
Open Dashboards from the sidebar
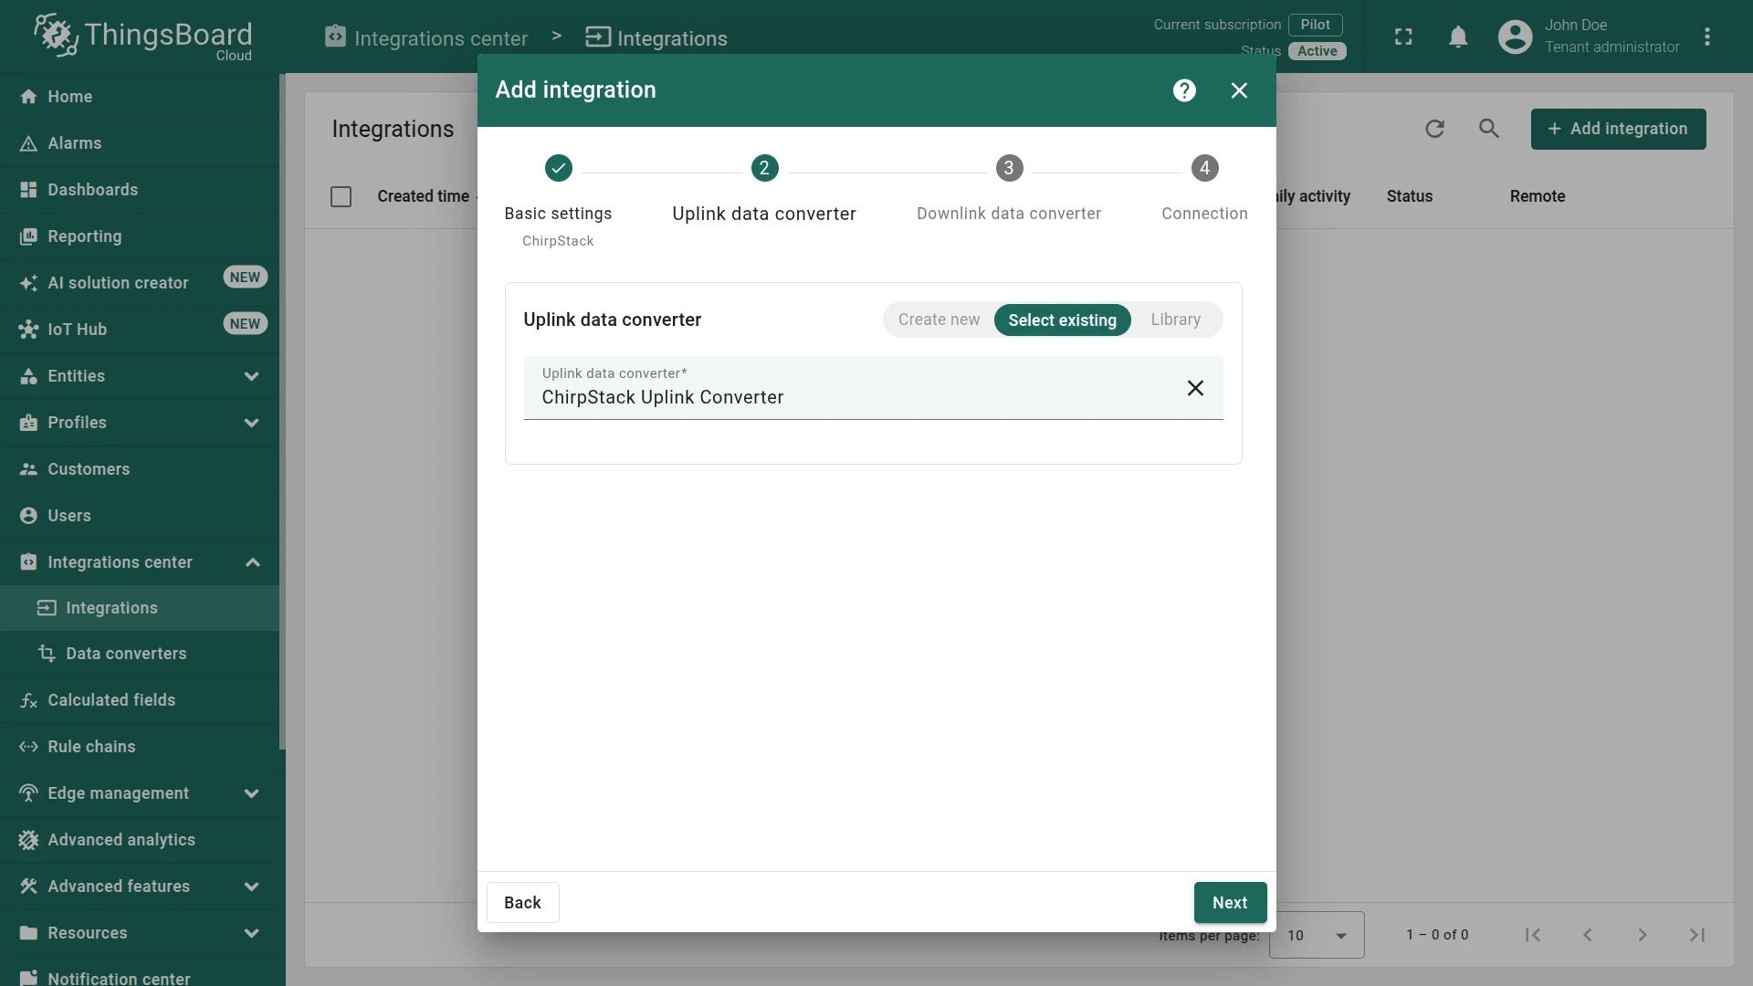140,190
